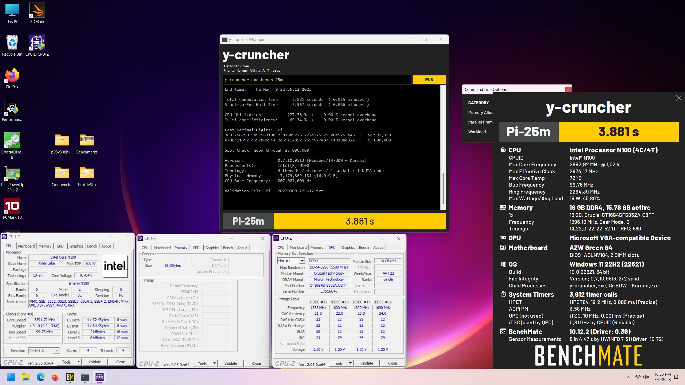Open the This PC desktop icon
The height and width of the screenshot is (385, 685).
(x=12, y=13)
